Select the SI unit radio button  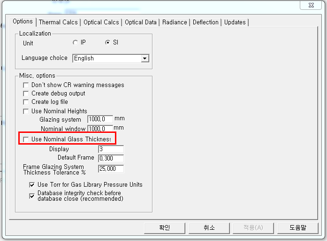pyautogui.click(x=108, y=43)
